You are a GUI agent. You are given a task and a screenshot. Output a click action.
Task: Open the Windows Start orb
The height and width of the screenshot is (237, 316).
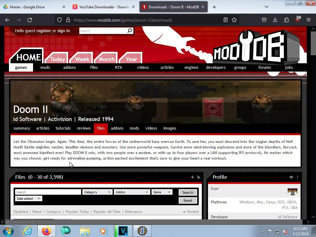[8, 231]
